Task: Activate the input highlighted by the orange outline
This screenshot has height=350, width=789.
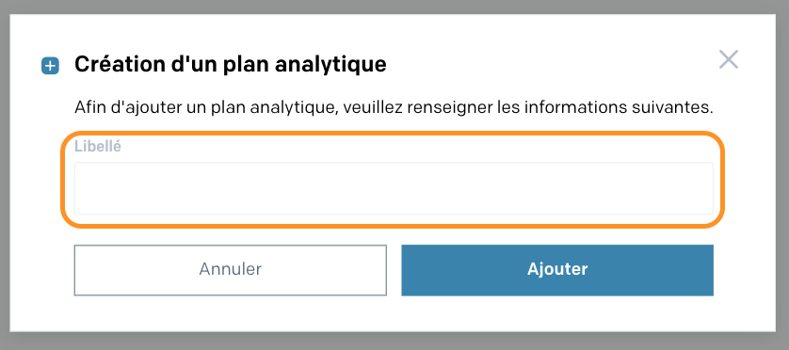Action: (394, 188)
